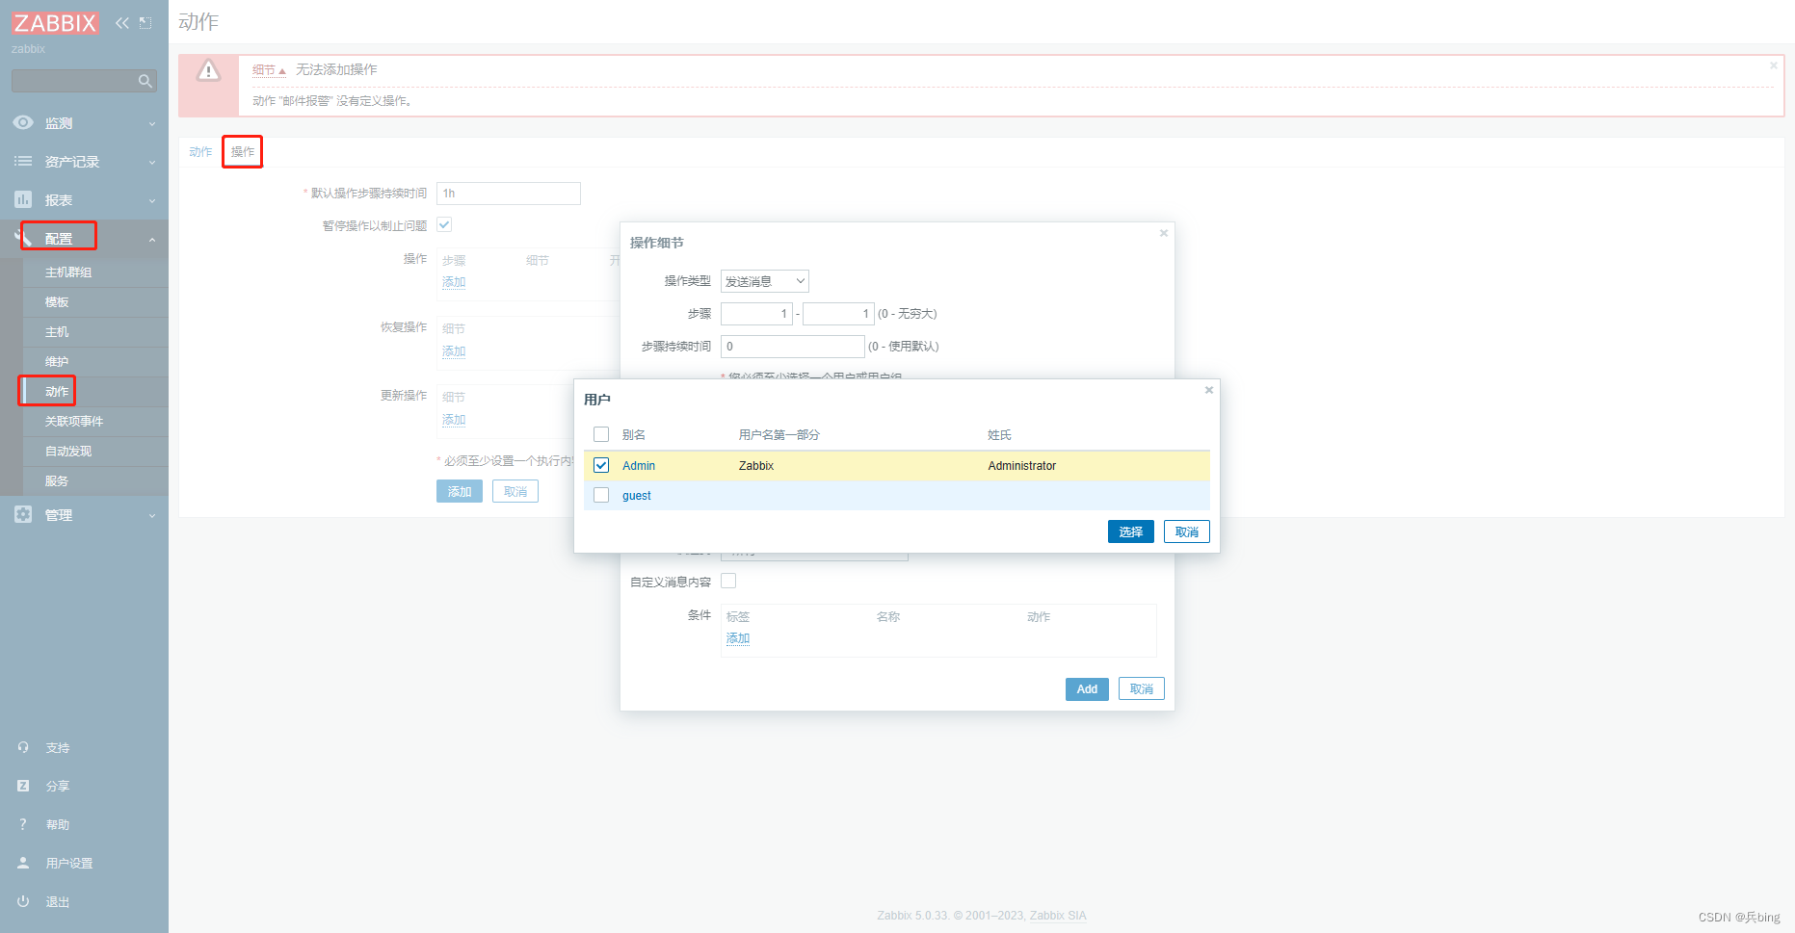Screen dimensions: 1795x933
Task: Open 主机群组 in sidebar
Action: pyautogui.click(x=68, y=272)
